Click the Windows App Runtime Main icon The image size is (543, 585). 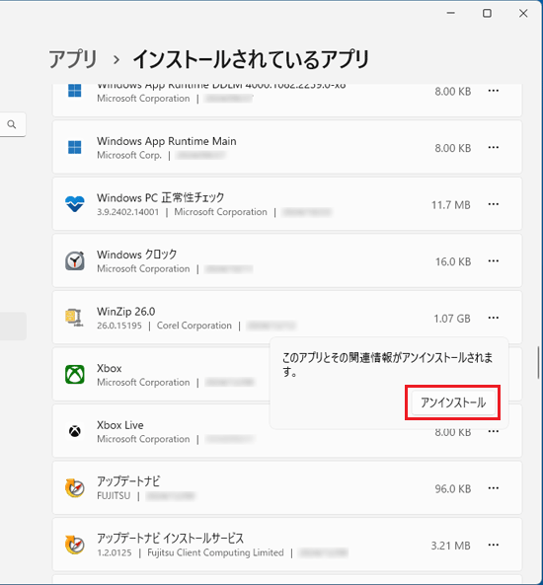coord(75,147)
